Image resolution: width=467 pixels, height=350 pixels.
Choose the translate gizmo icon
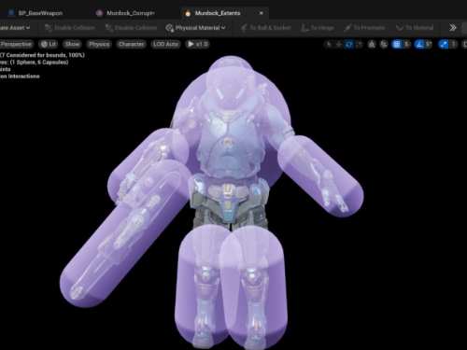339,45
